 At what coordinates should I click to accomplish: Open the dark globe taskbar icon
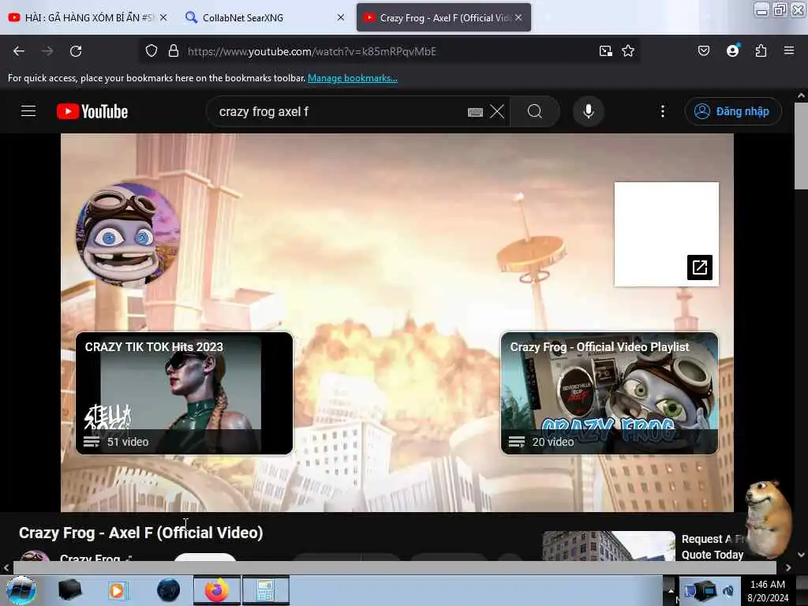pyautogui.click(x=168, y=590)
